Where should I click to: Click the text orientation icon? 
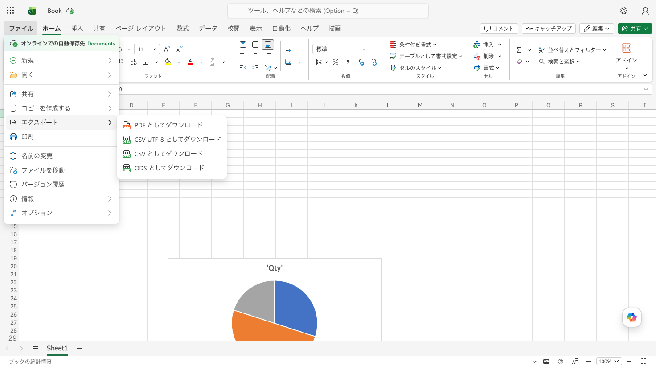[268, 68]
